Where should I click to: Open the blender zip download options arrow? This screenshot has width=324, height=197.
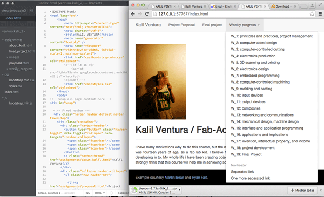click(180, 190)
